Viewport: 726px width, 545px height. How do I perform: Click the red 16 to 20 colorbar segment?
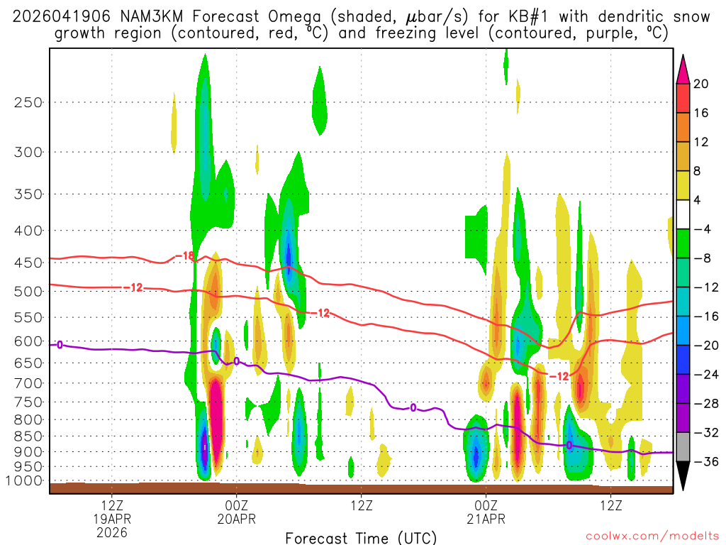point(683,98)
